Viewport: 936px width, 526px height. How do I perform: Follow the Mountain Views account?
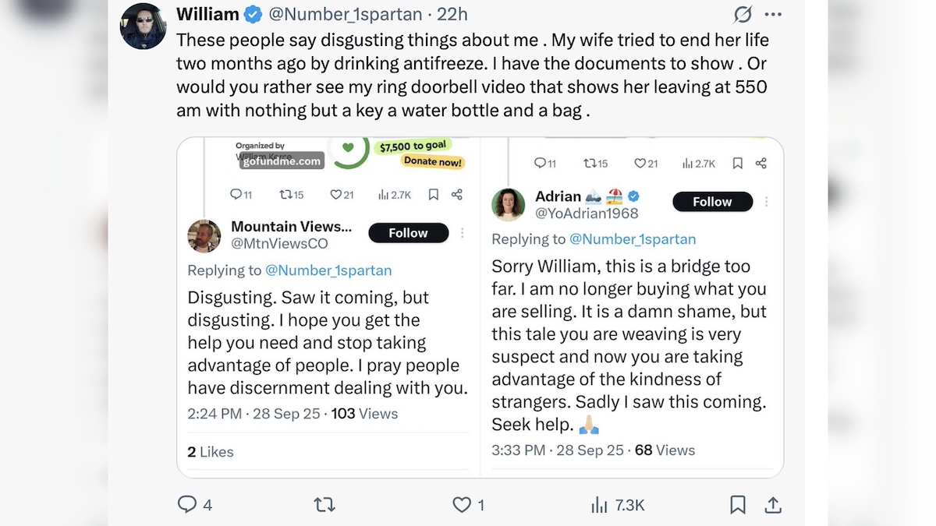click(x=408, y=233)
